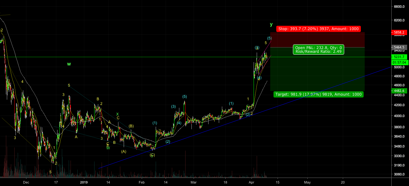Click the red 5858.2 price axis tag
Screen dimensions: 409x186
(399, 32)
